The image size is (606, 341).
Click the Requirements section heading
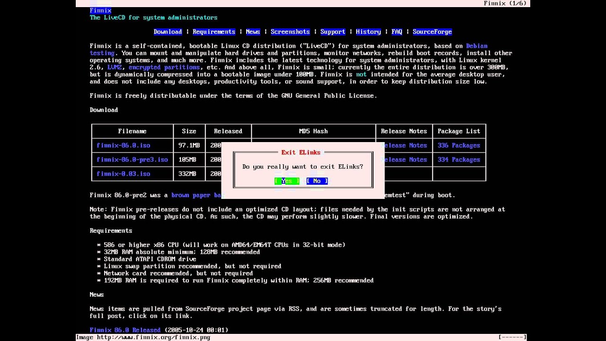click(111, 231)
